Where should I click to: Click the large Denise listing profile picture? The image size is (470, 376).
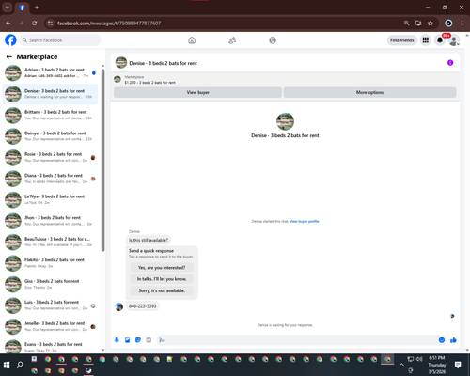(x=285, y=121)
